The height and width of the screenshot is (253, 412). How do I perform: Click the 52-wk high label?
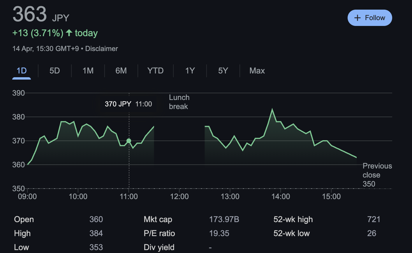point(293,219)
